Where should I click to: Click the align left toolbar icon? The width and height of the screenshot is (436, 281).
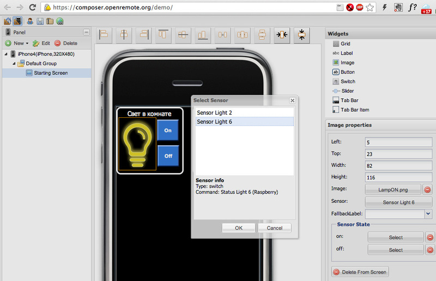click(104, 35)
